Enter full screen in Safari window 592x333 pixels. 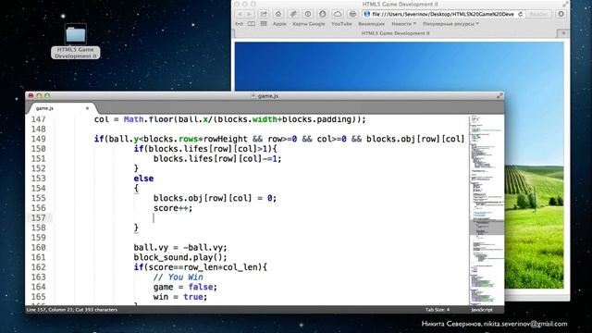click(x=565, y=4)
